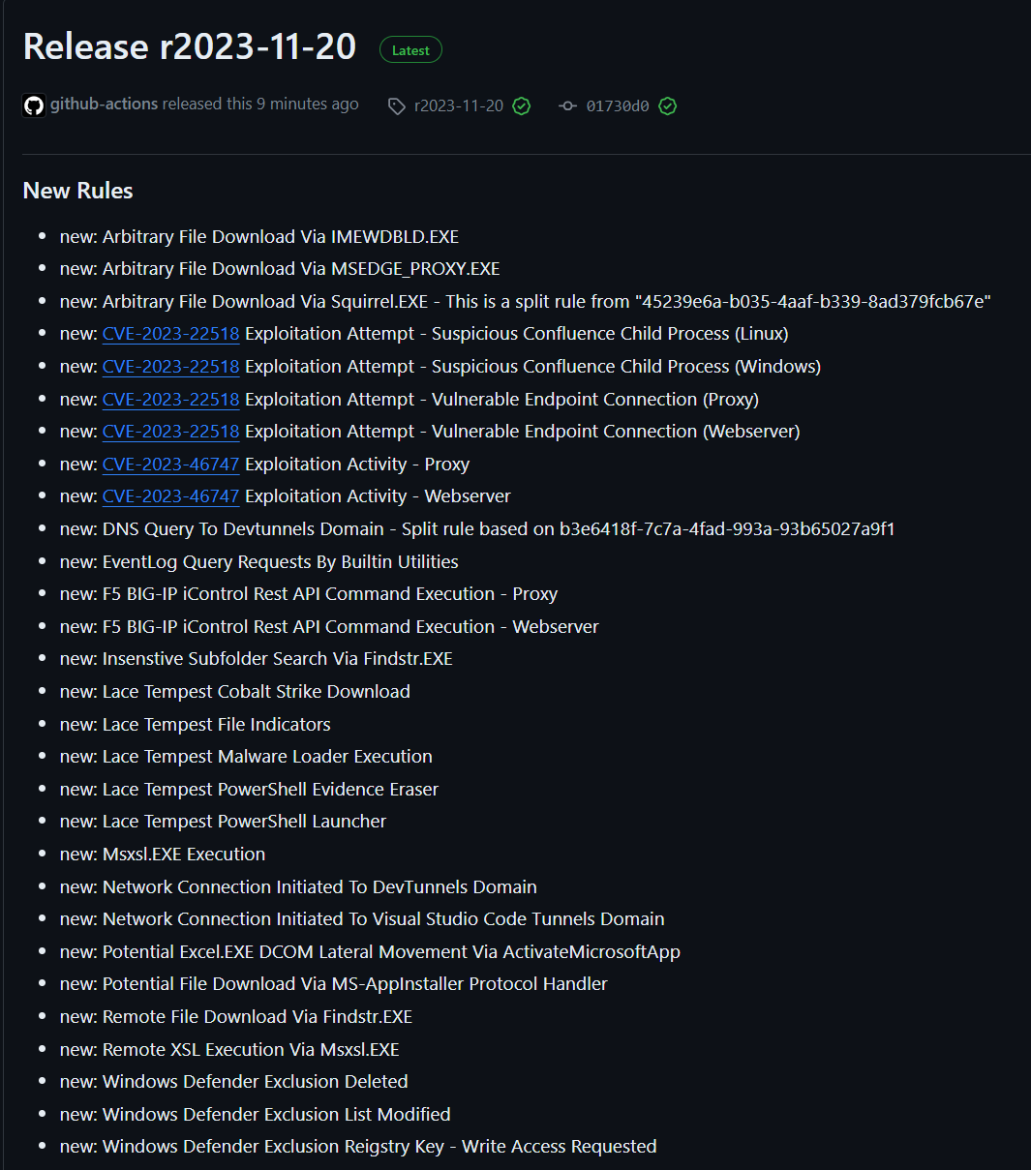1031x1170 pixels.
Task: Open commit hash 01730d0
Action: coord(618,106)
